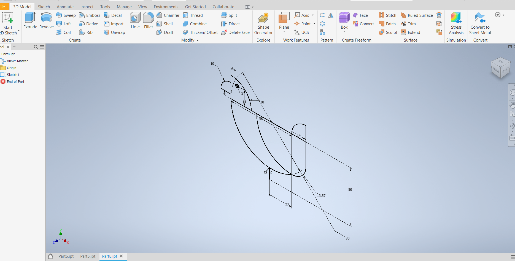
Task: Select Sketch1 in the model browser
Action: click(x=13, y=75)
